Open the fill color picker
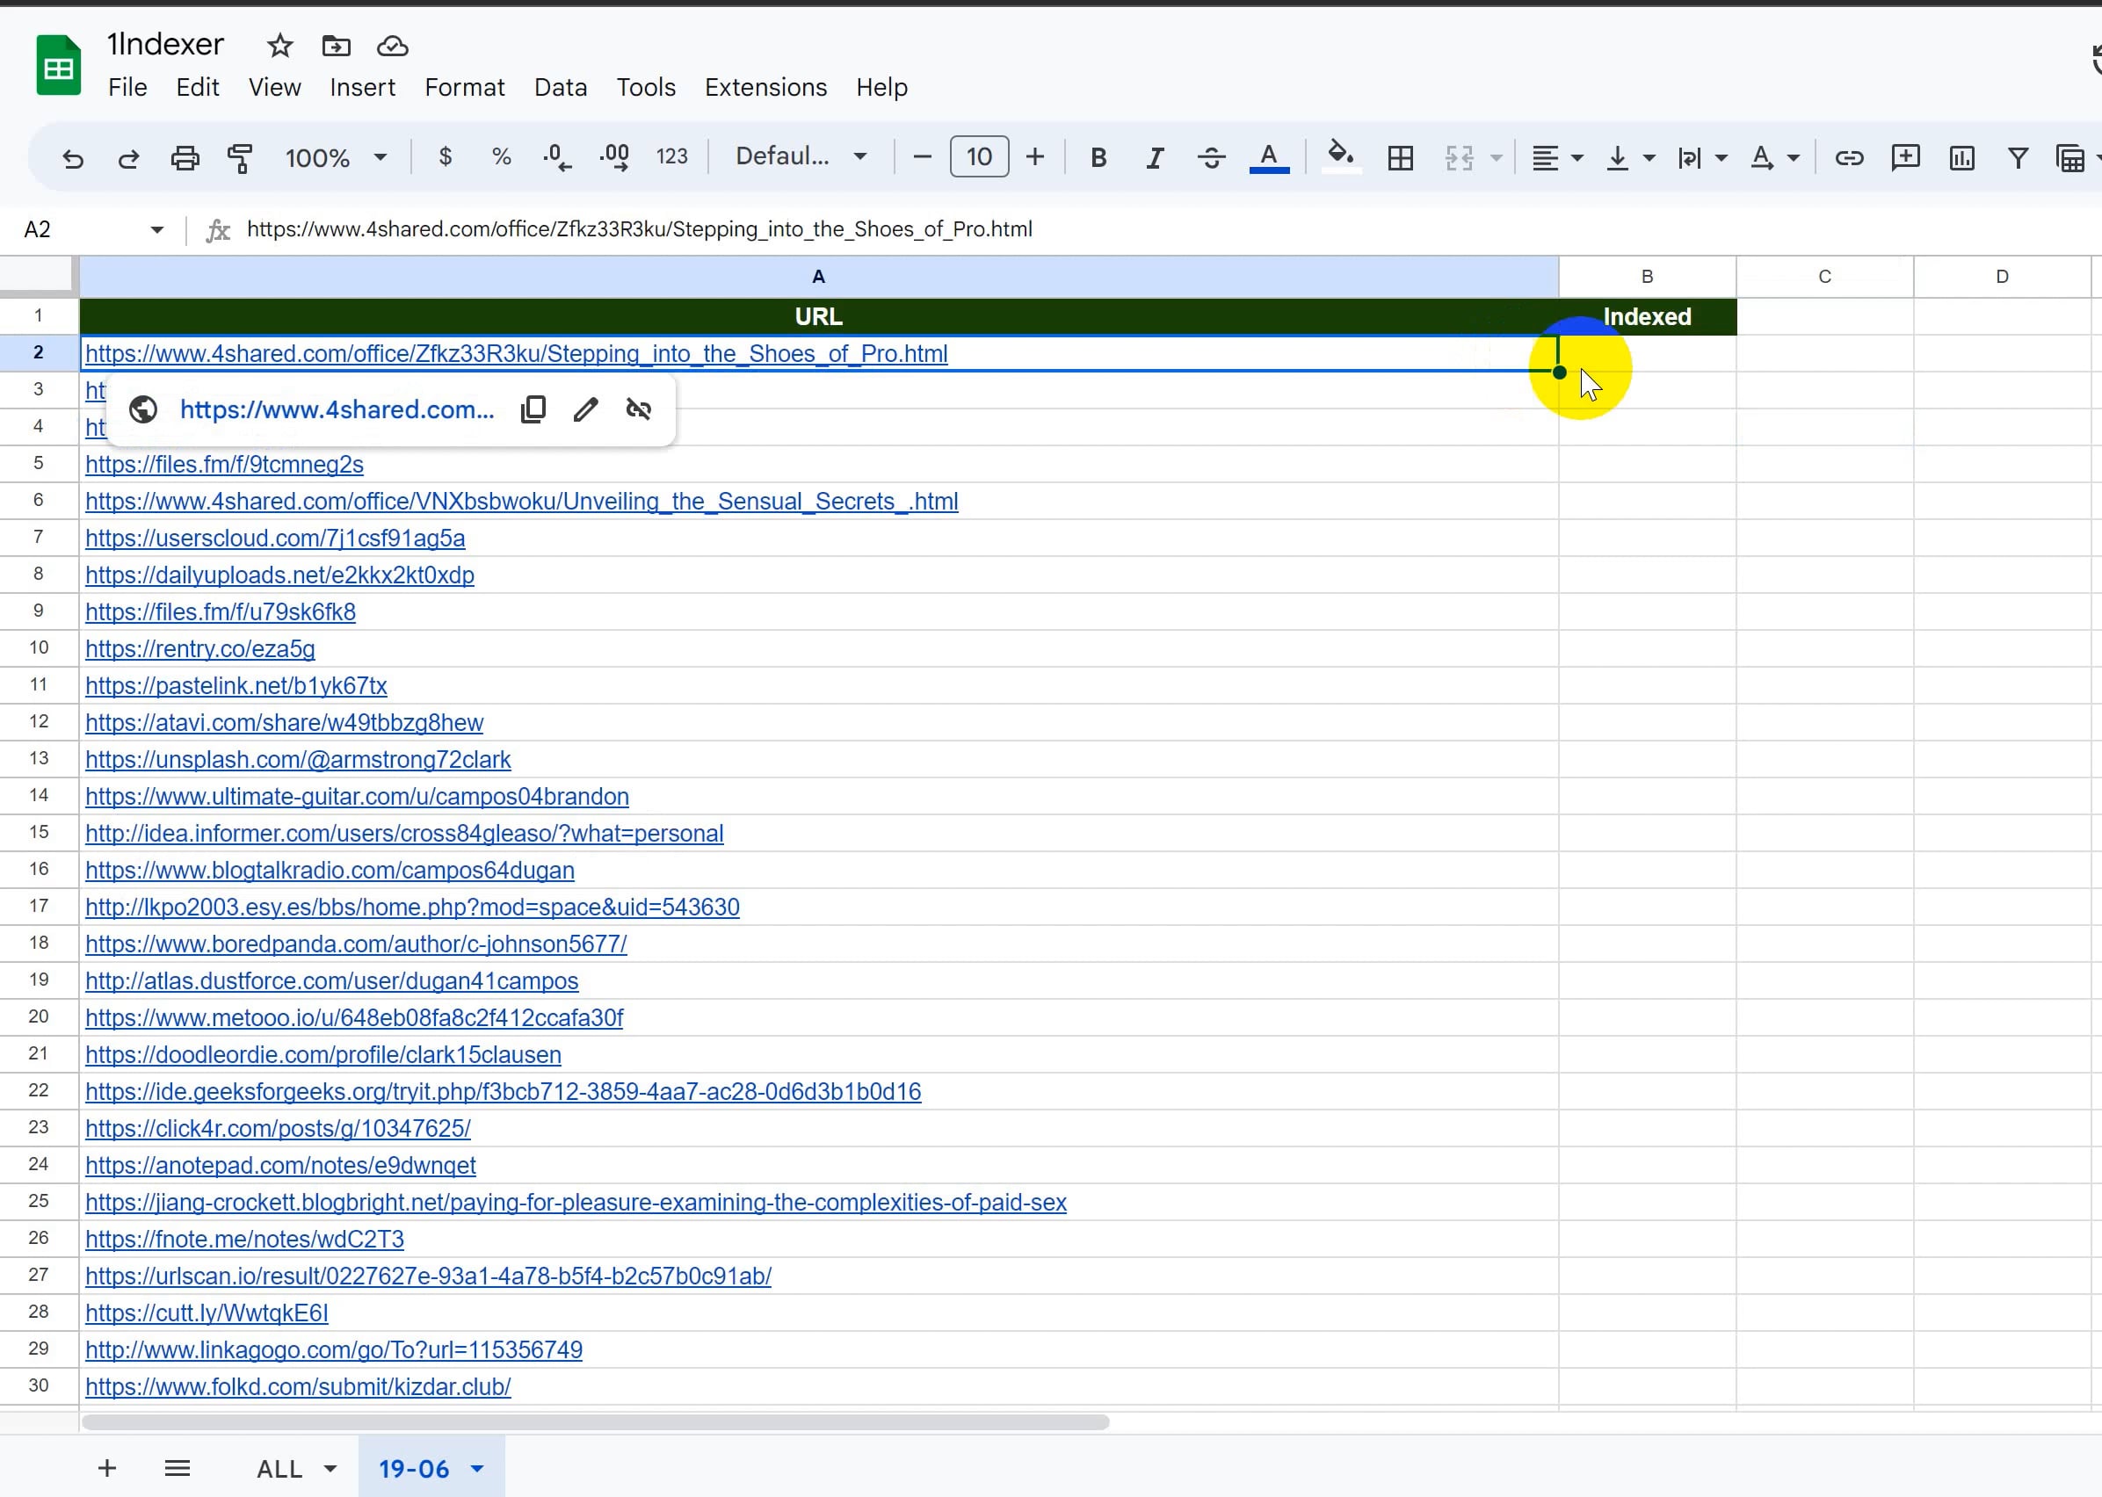The height and width of the screenshot is (1497, 2102). click(x=1340, y=156)
